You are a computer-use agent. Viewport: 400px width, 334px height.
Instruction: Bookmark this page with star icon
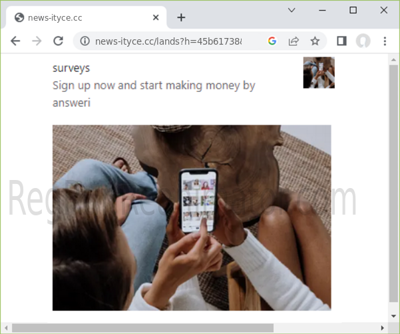coord(315,41)
